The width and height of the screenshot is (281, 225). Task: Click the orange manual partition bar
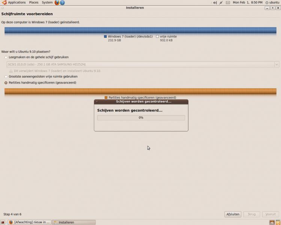tap(140, 91)
